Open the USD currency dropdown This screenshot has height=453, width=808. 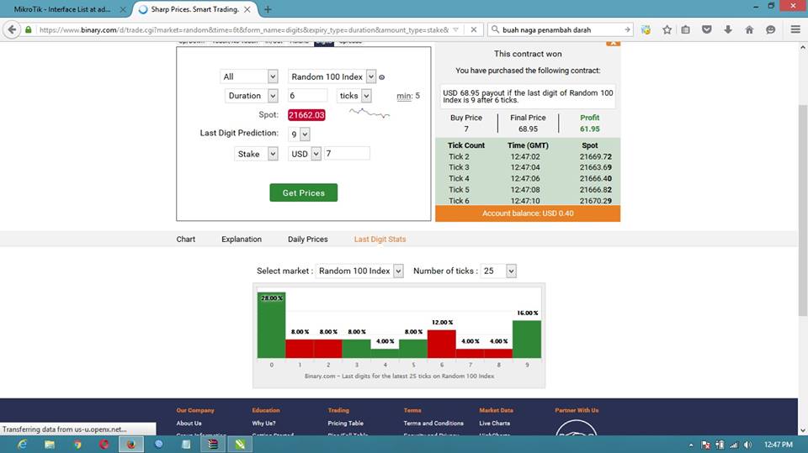[305, 154]
